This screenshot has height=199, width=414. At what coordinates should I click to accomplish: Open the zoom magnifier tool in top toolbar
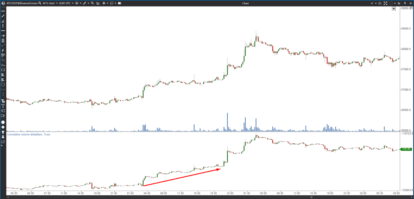pyautogui.click(x=92, y=3)
